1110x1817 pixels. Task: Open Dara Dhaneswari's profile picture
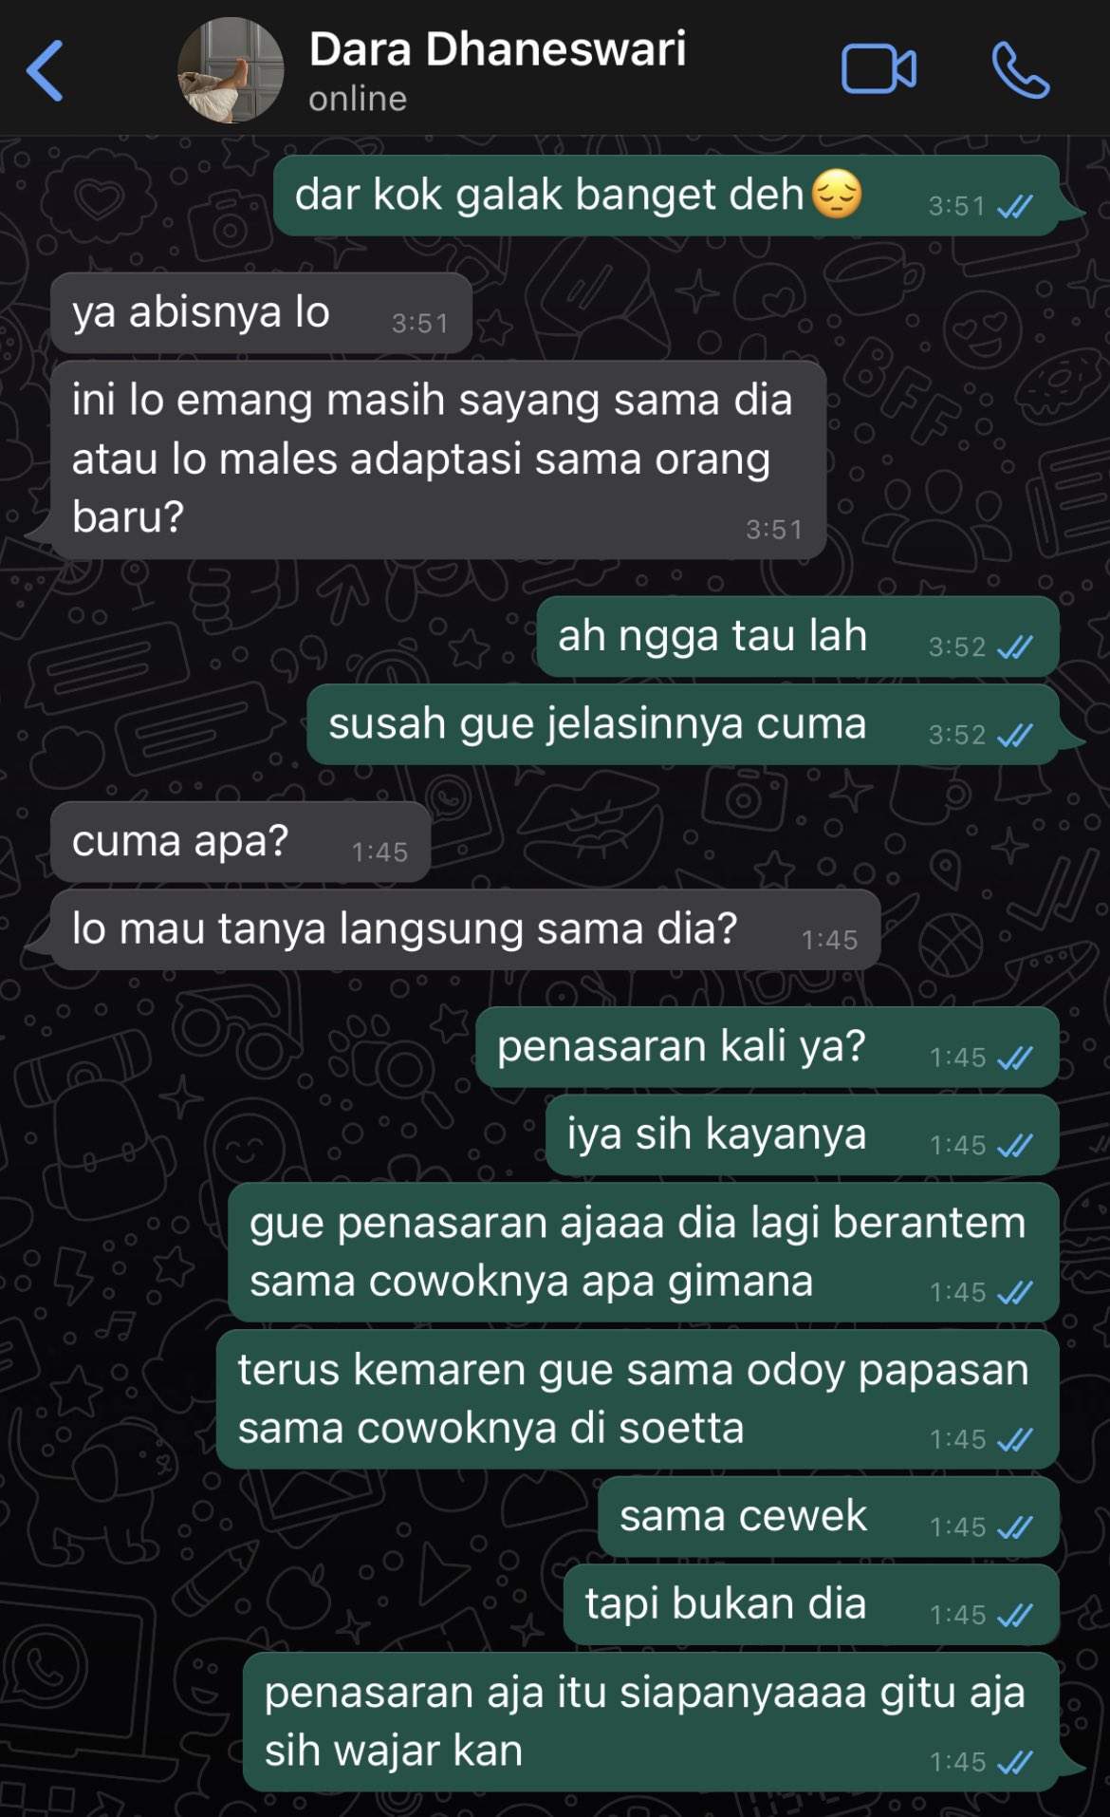pyautogui.click(x=231, y=70)
